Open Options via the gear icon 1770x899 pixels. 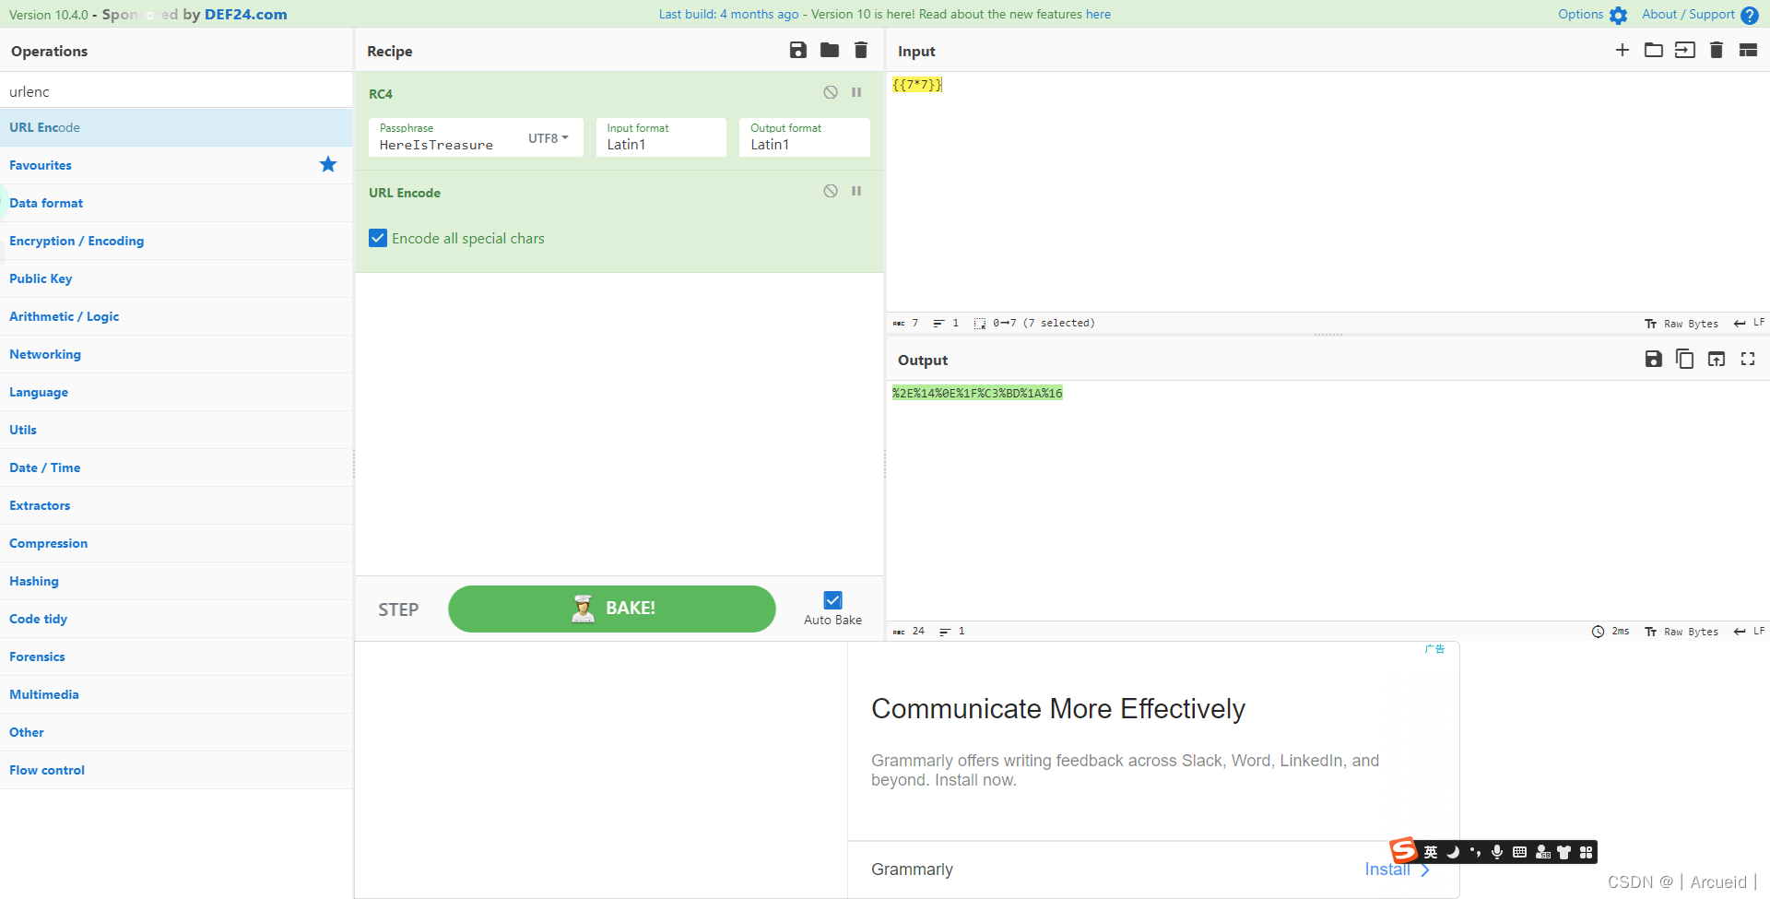click(1618, 15)
